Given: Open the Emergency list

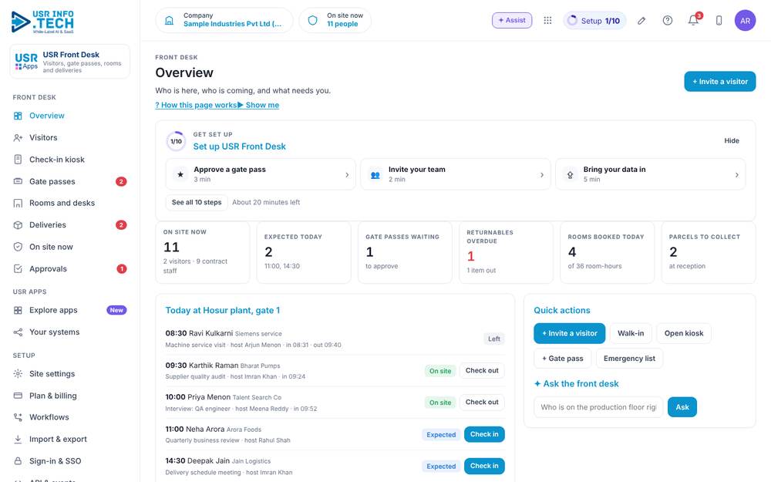Looking at the screenshot, I should [629, 359].
